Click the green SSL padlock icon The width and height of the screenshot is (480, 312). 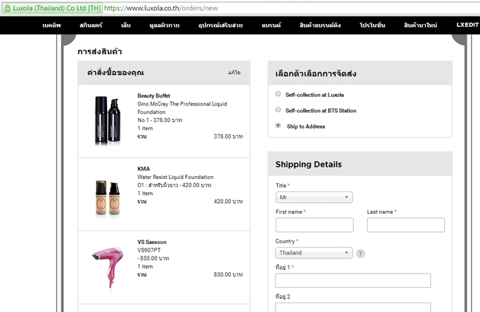[8, 8]
